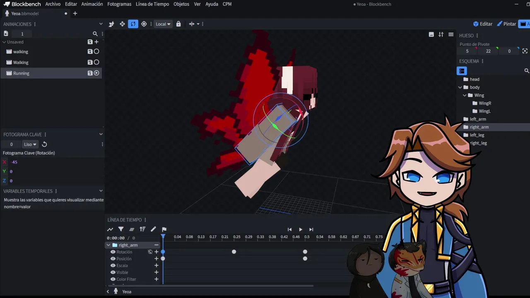Open the Archivo menu
Image resolution: width=530 pixels, height=298 pixels.
click(x=53, y=4)
